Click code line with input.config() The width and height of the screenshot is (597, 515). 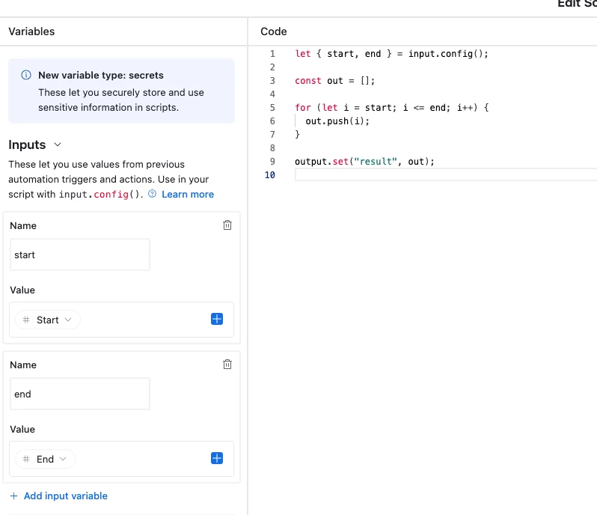[x=391, y=54]
